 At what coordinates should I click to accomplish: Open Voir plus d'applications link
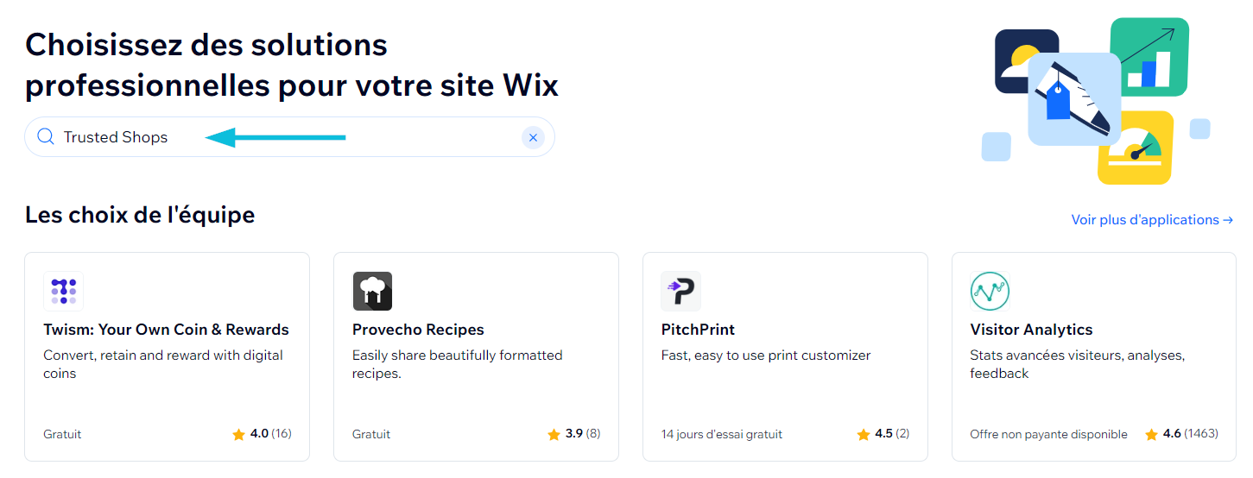click(x=1152, y=220)
